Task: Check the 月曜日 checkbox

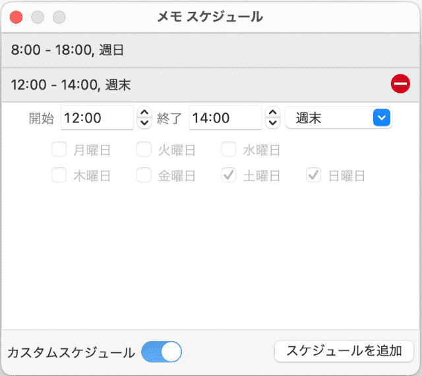Action: (59, 149)
